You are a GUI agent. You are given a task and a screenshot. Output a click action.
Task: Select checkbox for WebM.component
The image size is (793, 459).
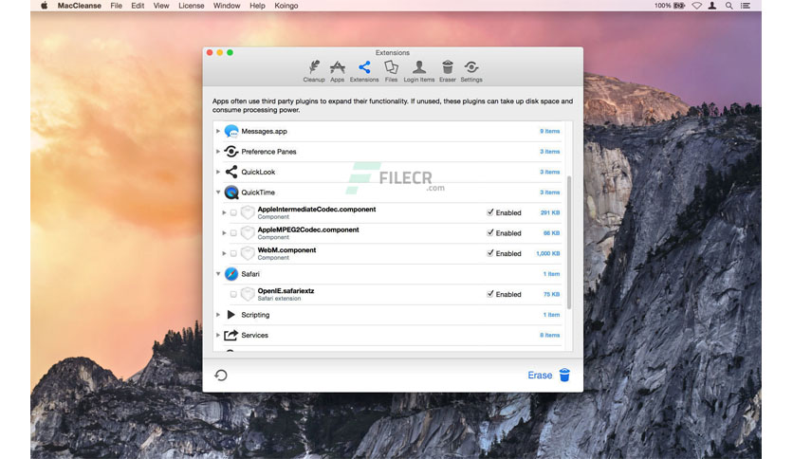[233, 254]
